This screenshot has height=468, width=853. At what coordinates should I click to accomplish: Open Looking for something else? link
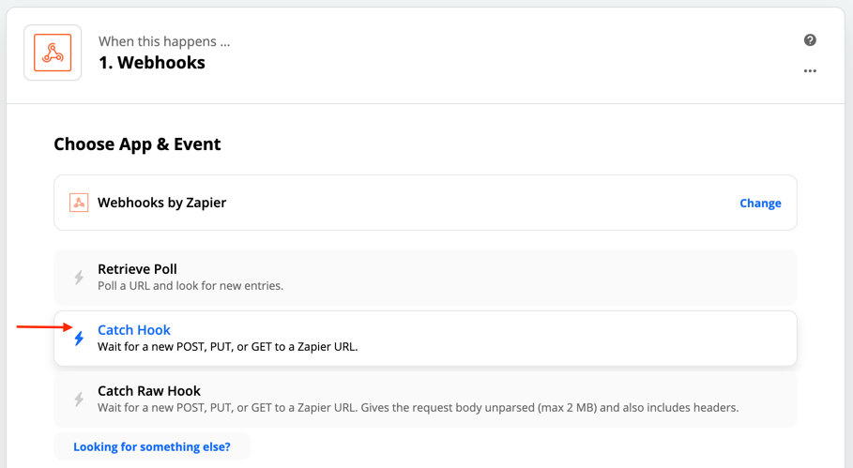pos(152,446)
